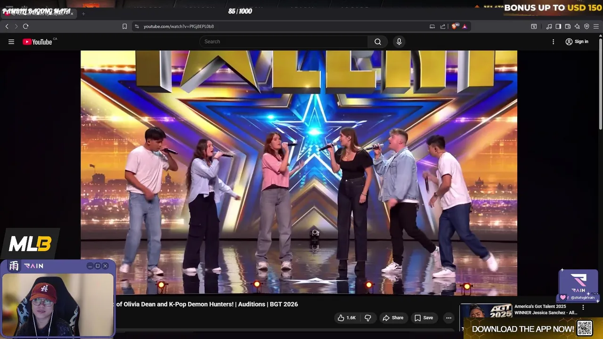The height and width of the screenshot is (339, 603).
Task: Open site settings icon beside the URL
Action: click(137, 26)
